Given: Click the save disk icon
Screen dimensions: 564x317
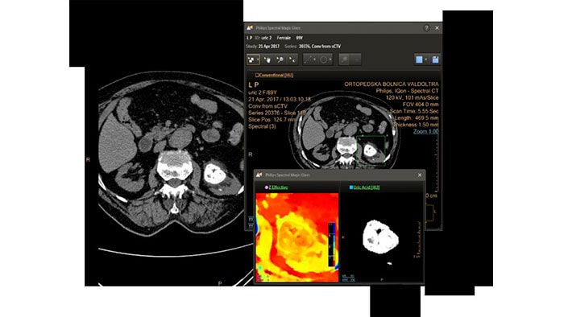Looking at the screenshot, I should (435, 60).
